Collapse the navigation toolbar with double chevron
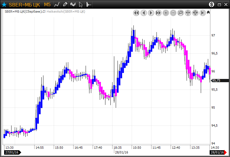230x157 pixels. click(x=208, y=12)
